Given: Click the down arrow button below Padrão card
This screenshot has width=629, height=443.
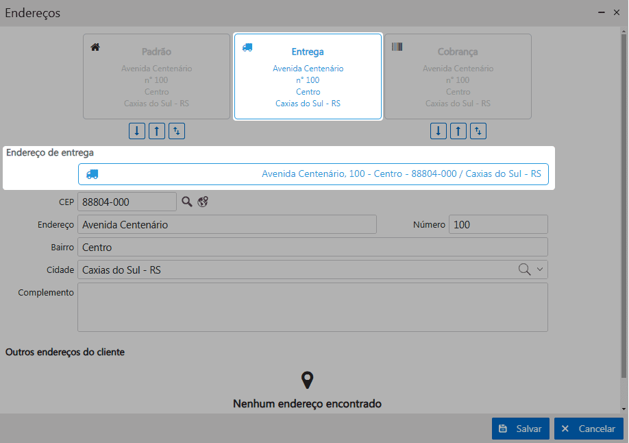Looking at the screenshot, I should (137, 131).
